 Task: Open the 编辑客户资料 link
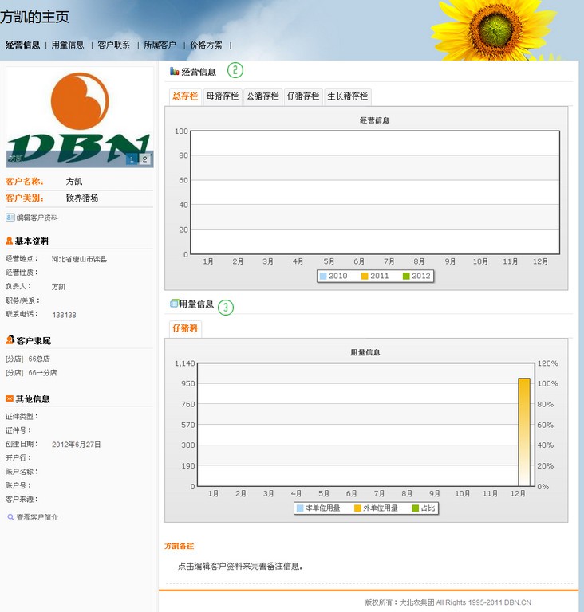click(x=37, y=218)
